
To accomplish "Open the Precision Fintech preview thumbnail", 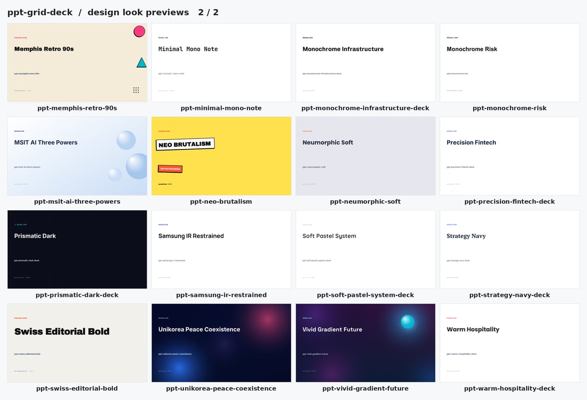I will point(509,156).
